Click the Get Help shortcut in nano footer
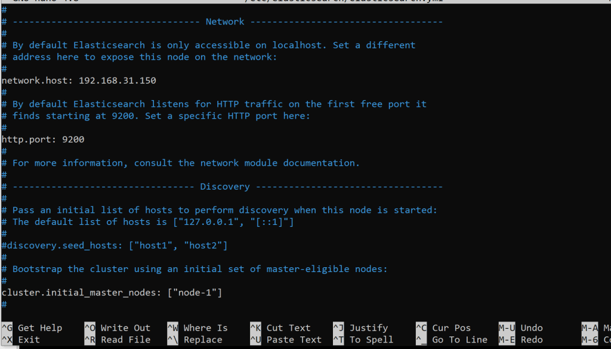611x349 pixels. (x=39, y=328)
